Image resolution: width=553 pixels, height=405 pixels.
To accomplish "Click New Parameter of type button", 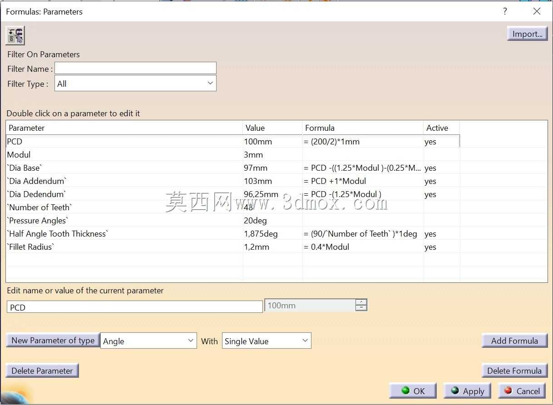I will (x=53, y=340).
